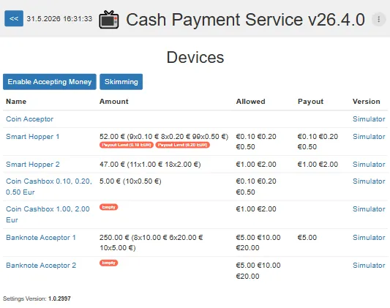Open Coin Cashbox 1.00, 2.00 Eur link
Viewport: 390px width, 308px height.
tap(48, 214)
